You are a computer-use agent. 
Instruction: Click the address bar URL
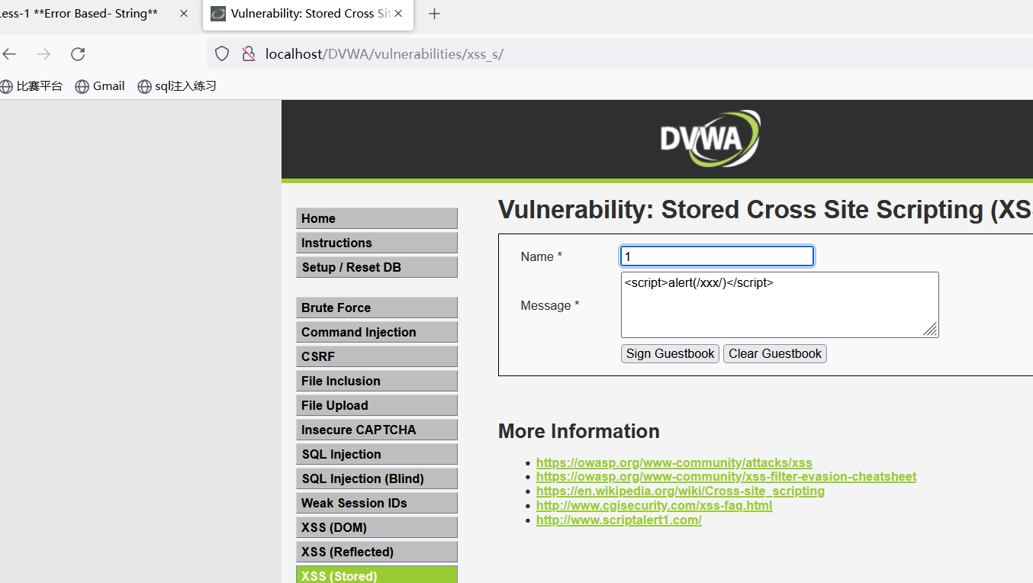(385, 54)
